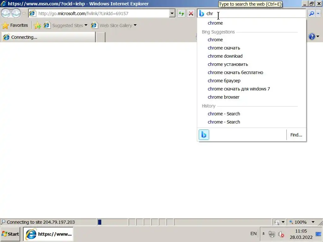Open the recent pages dropdown arrow
The width and height of the screenshot is (323, 242).
(24, 14)
